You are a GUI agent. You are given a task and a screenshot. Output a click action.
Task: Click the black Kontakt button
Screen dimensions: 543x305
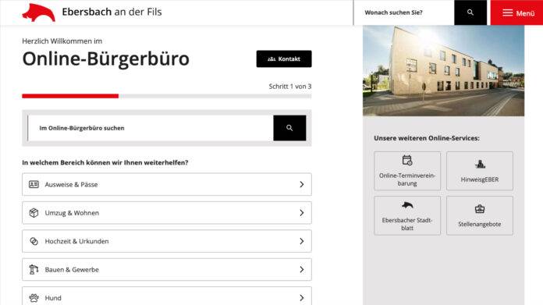(x=284, y=59)
